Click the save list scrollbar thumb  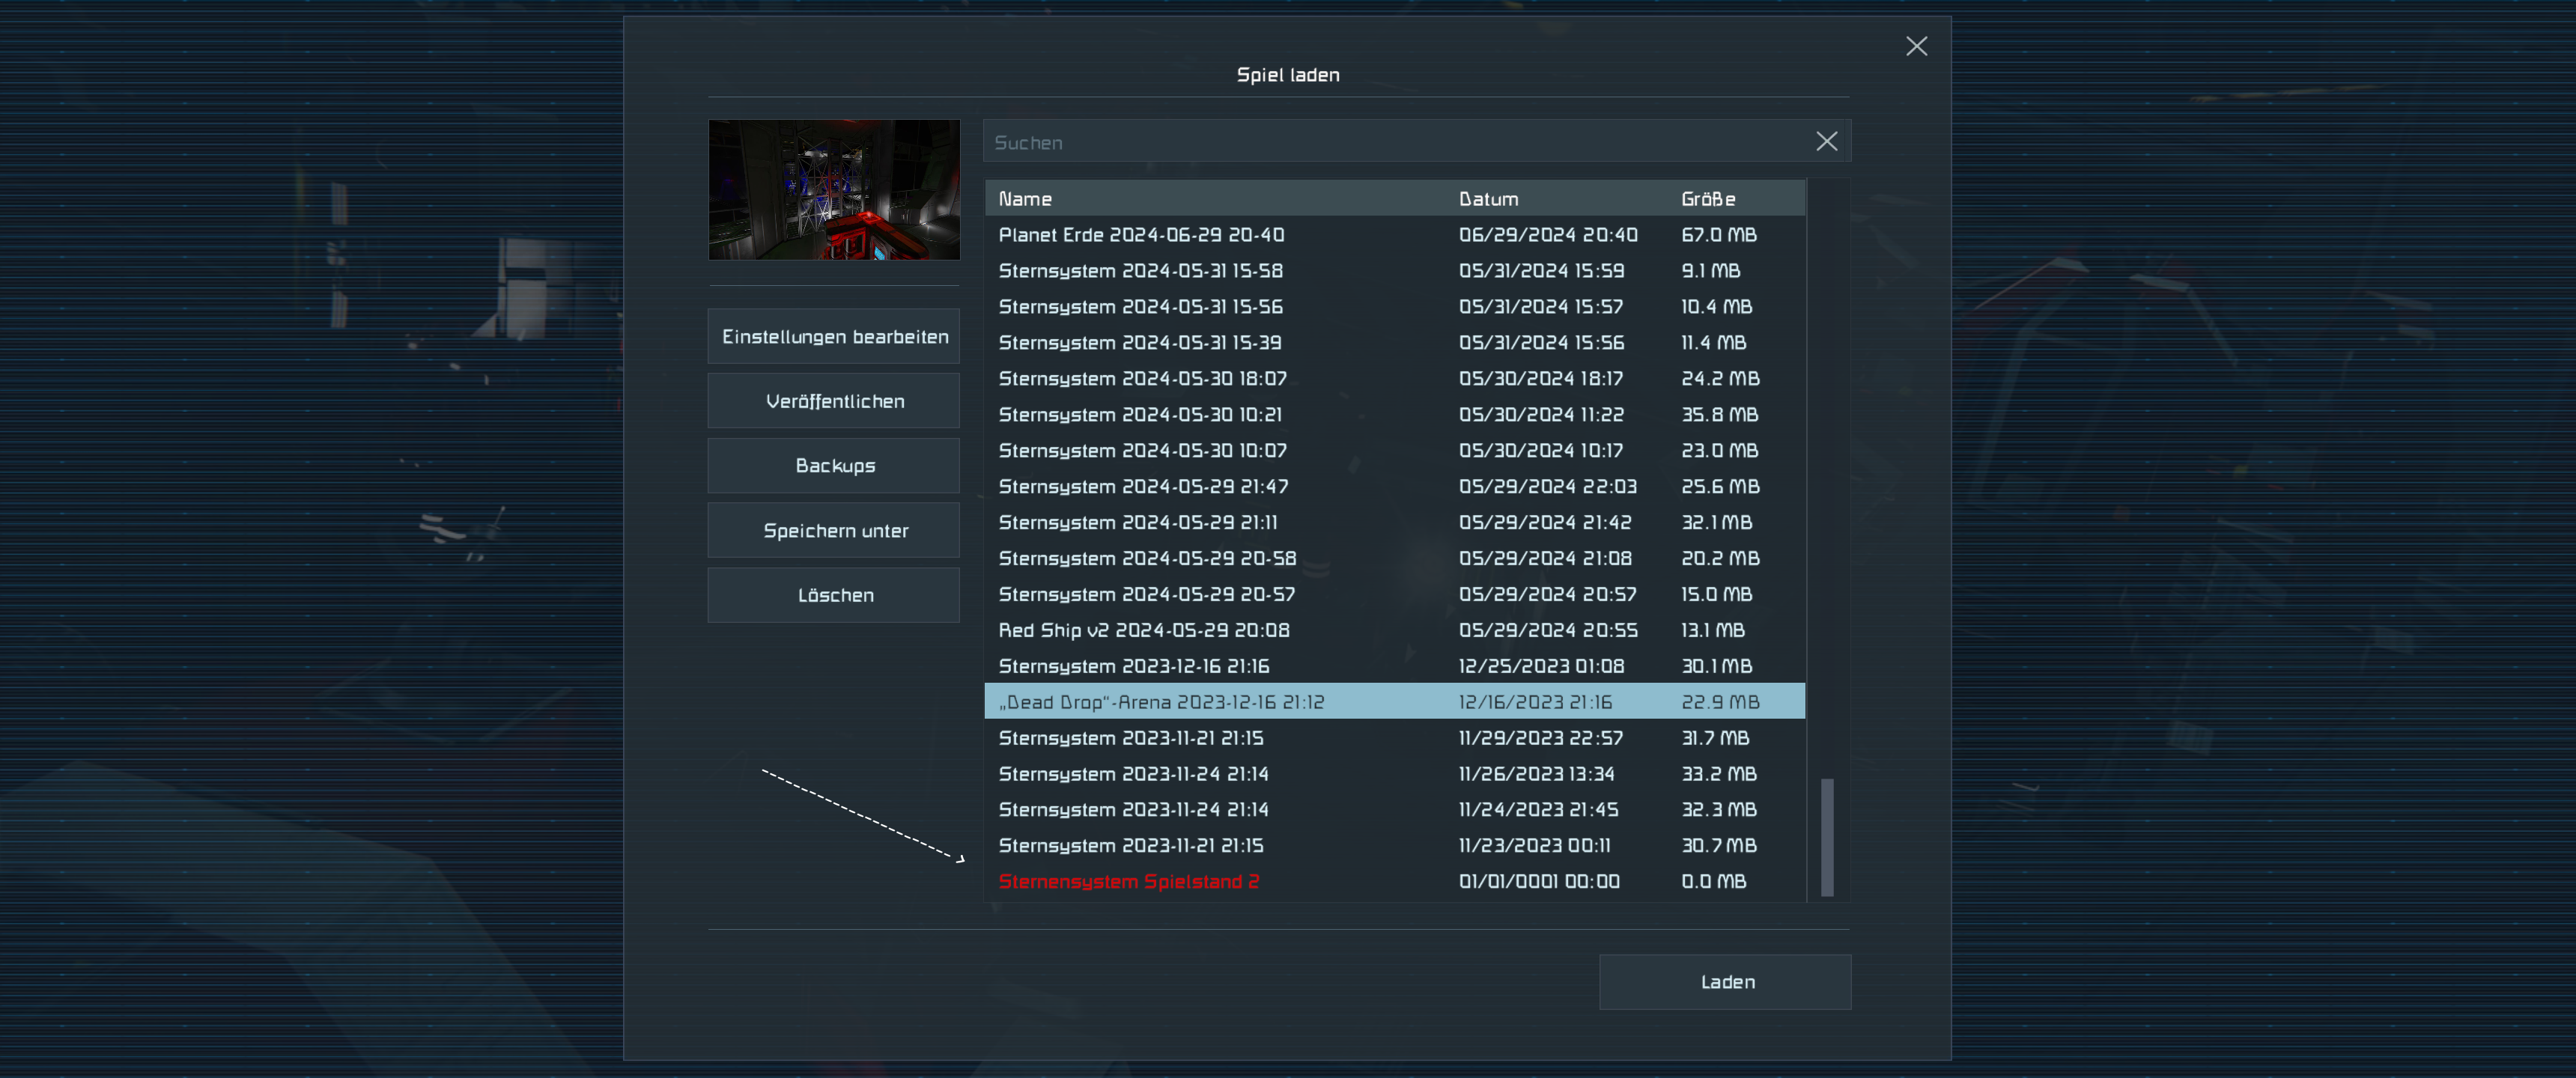click(1827, 837)
